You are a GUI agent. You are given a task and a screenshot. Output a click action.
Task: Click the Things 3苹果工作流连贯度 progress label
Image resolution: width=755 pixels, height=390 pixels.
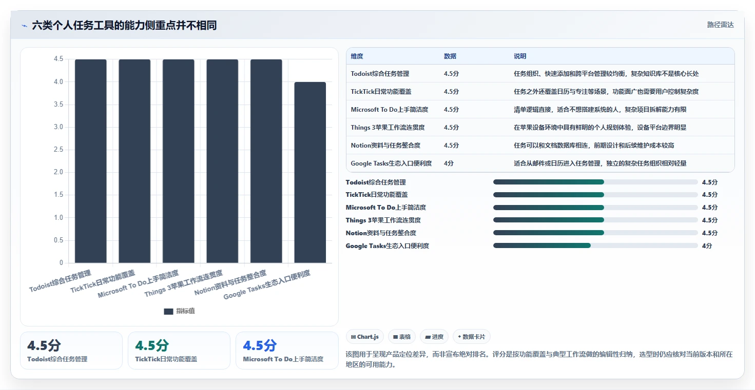[383, 220]
